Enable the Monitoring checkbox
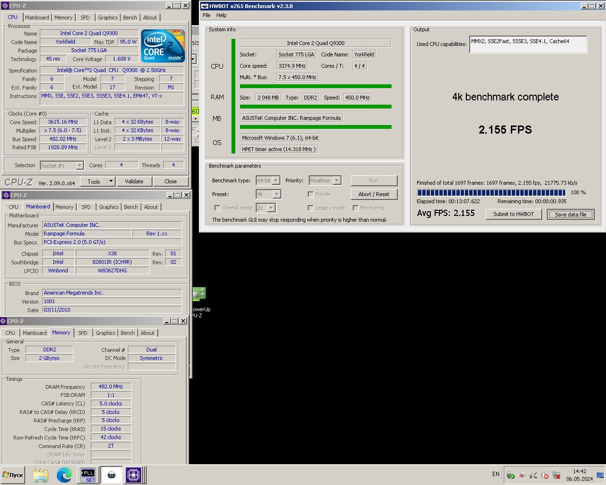606x485 pixels. 356,208
